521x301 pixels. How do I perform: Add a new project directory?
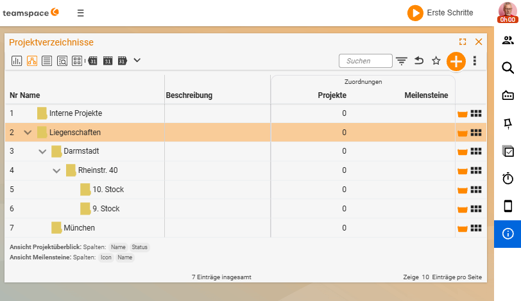point(456,61)
